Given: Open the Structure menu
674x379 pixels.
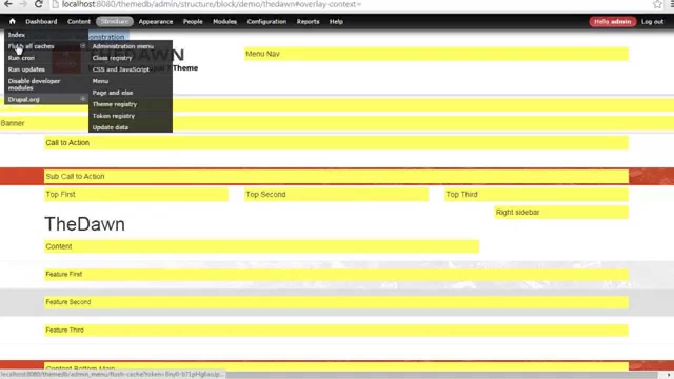Looking at the screenshot, I should (115, 22).
